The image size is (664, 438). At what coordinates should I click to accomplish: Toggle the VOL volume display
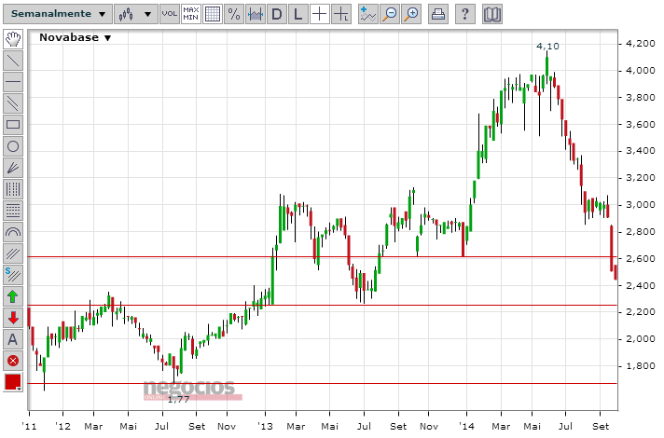(x=170, y=14)
